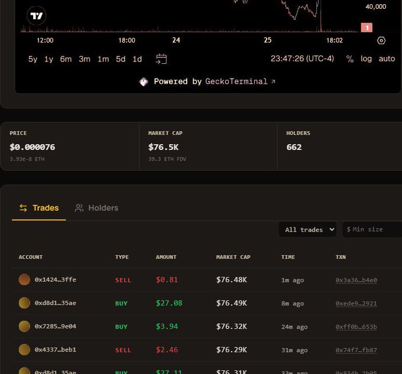
Task: Select account 0xd8d1…35ae in the $27.08 row
Action: pos(56,303)
